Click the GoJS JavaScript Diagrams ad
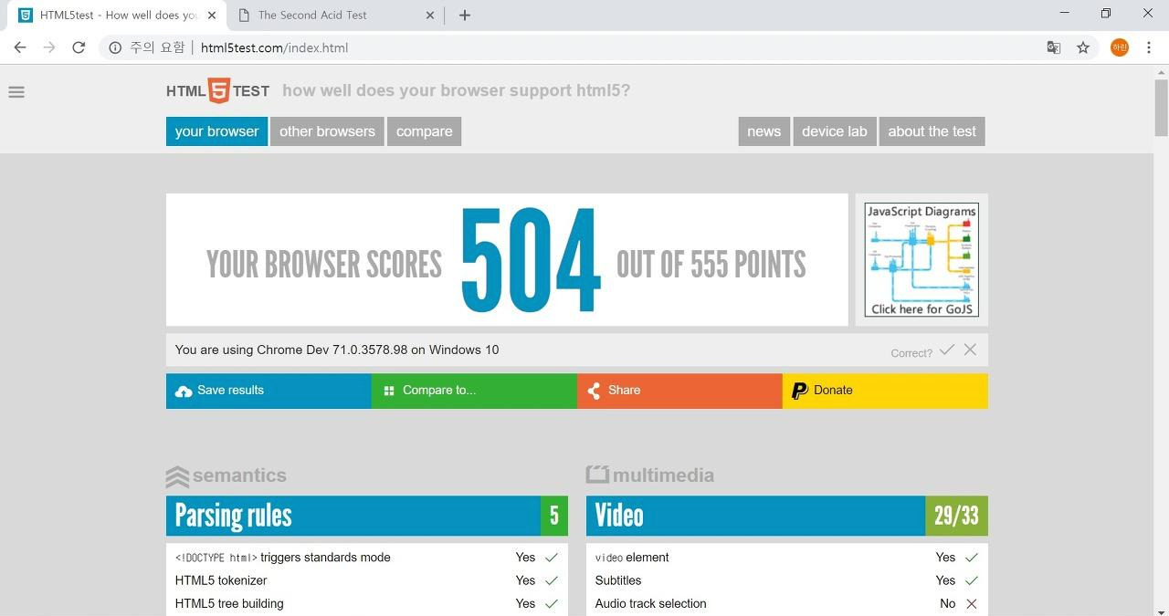Screen dimensions: 1169x616 click(922, 259)
